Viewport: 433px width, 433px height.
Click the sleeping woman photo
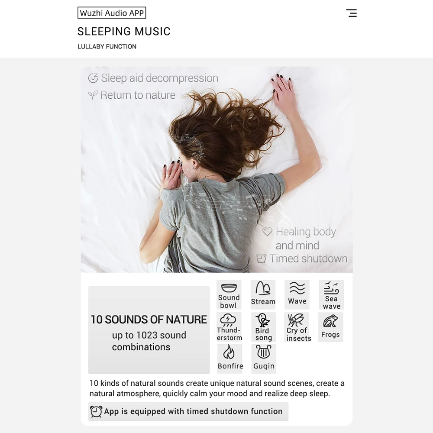216,169
